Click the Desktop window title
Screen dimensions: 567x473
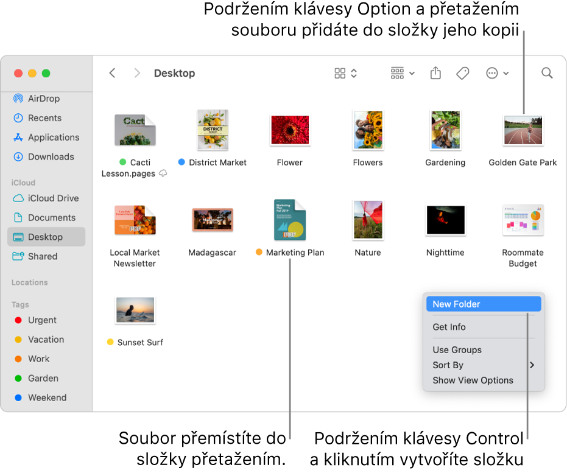point(175,73)
